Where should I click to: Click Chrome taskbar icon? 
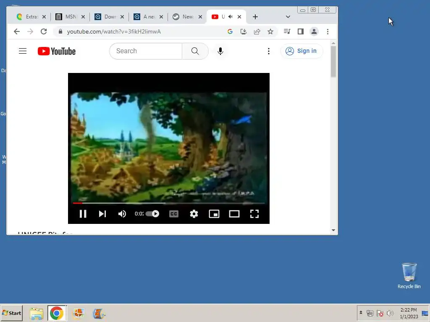57,313
